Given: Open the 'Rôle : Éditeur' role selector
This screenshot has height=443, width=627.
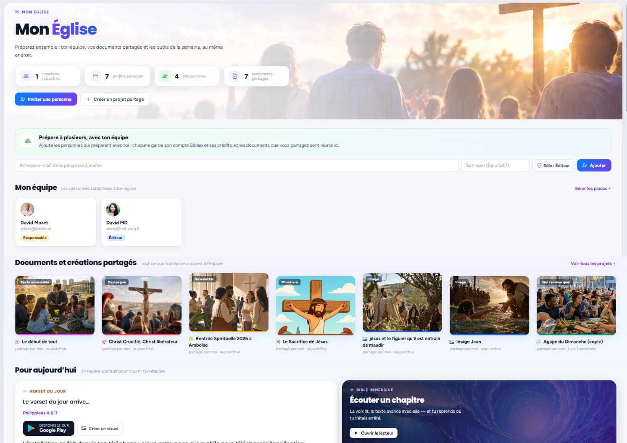Looking at the screenshot, I should [553, 166].
